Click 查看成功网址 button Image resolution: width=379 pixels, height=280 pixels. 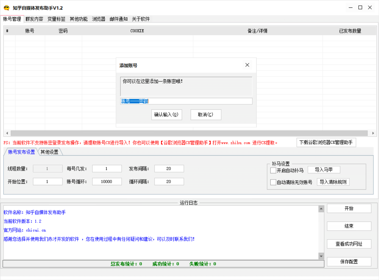coord(349,244)
